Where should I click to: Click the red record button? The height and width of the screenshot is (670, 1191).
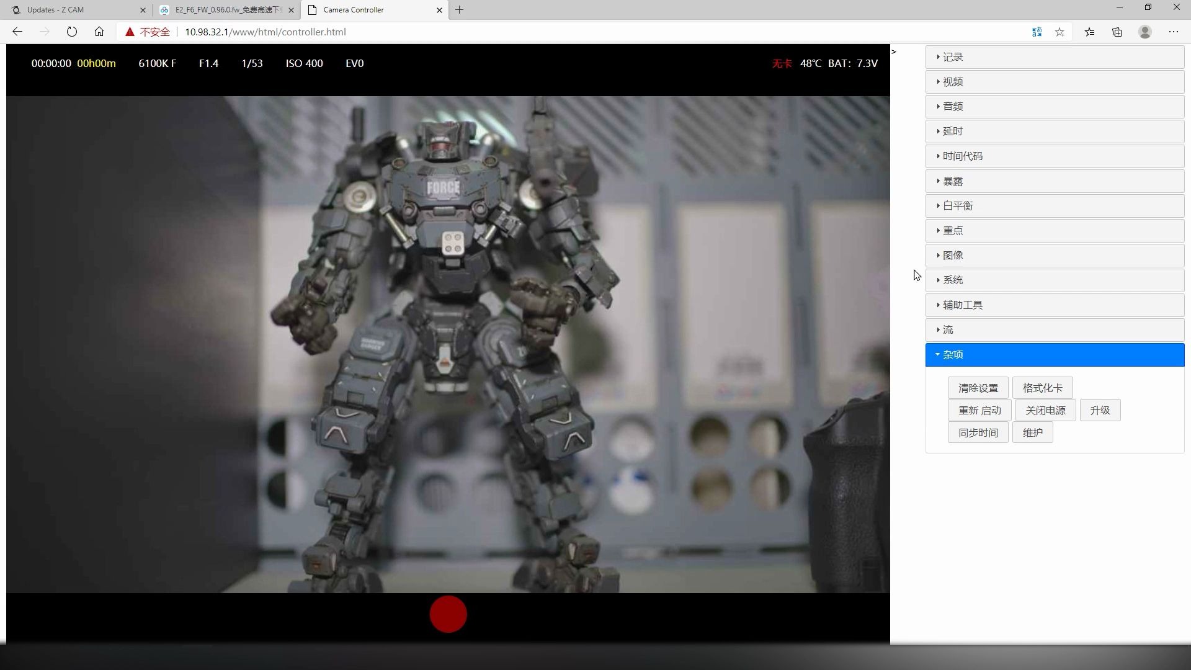[448, 614]
